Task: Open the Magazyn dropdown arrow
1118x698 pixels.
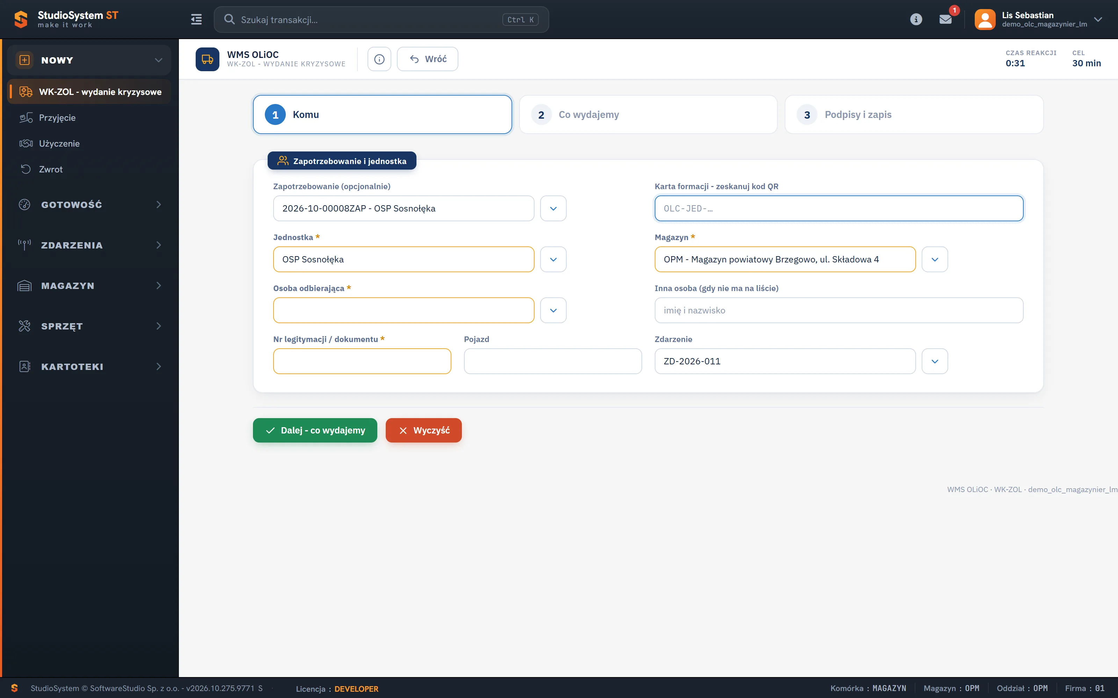Action: click(935, 259)
